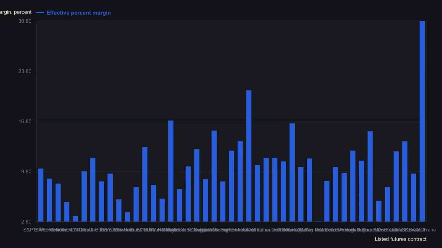Select the second-tallest bar in the chart
The image size is (442, 248).
[249, 156]
